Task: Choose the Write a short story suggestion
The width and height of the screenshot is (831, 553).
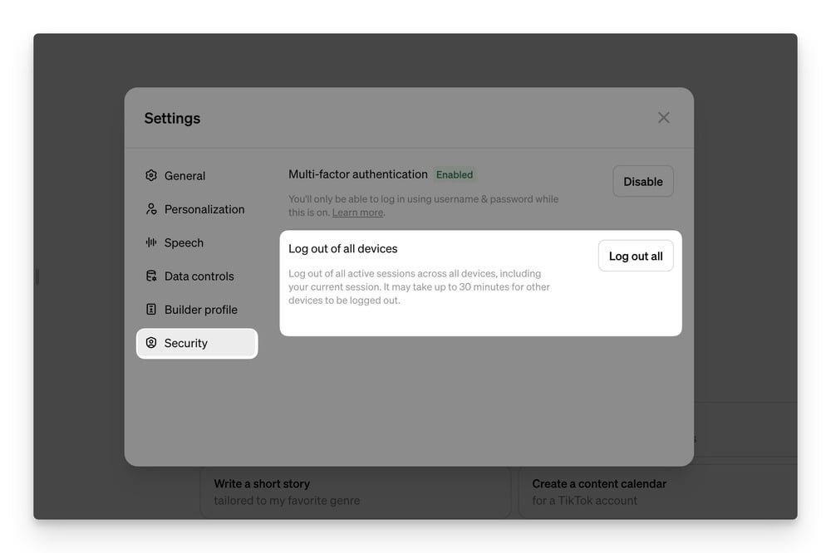Action: pos(356,492)
